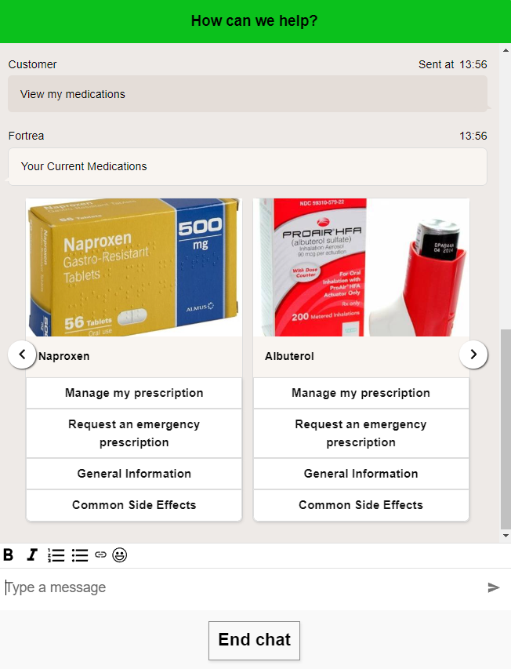Click the 'Your Current Medications' reply
Screen dimensions: 511x669
tap(247, 166)
